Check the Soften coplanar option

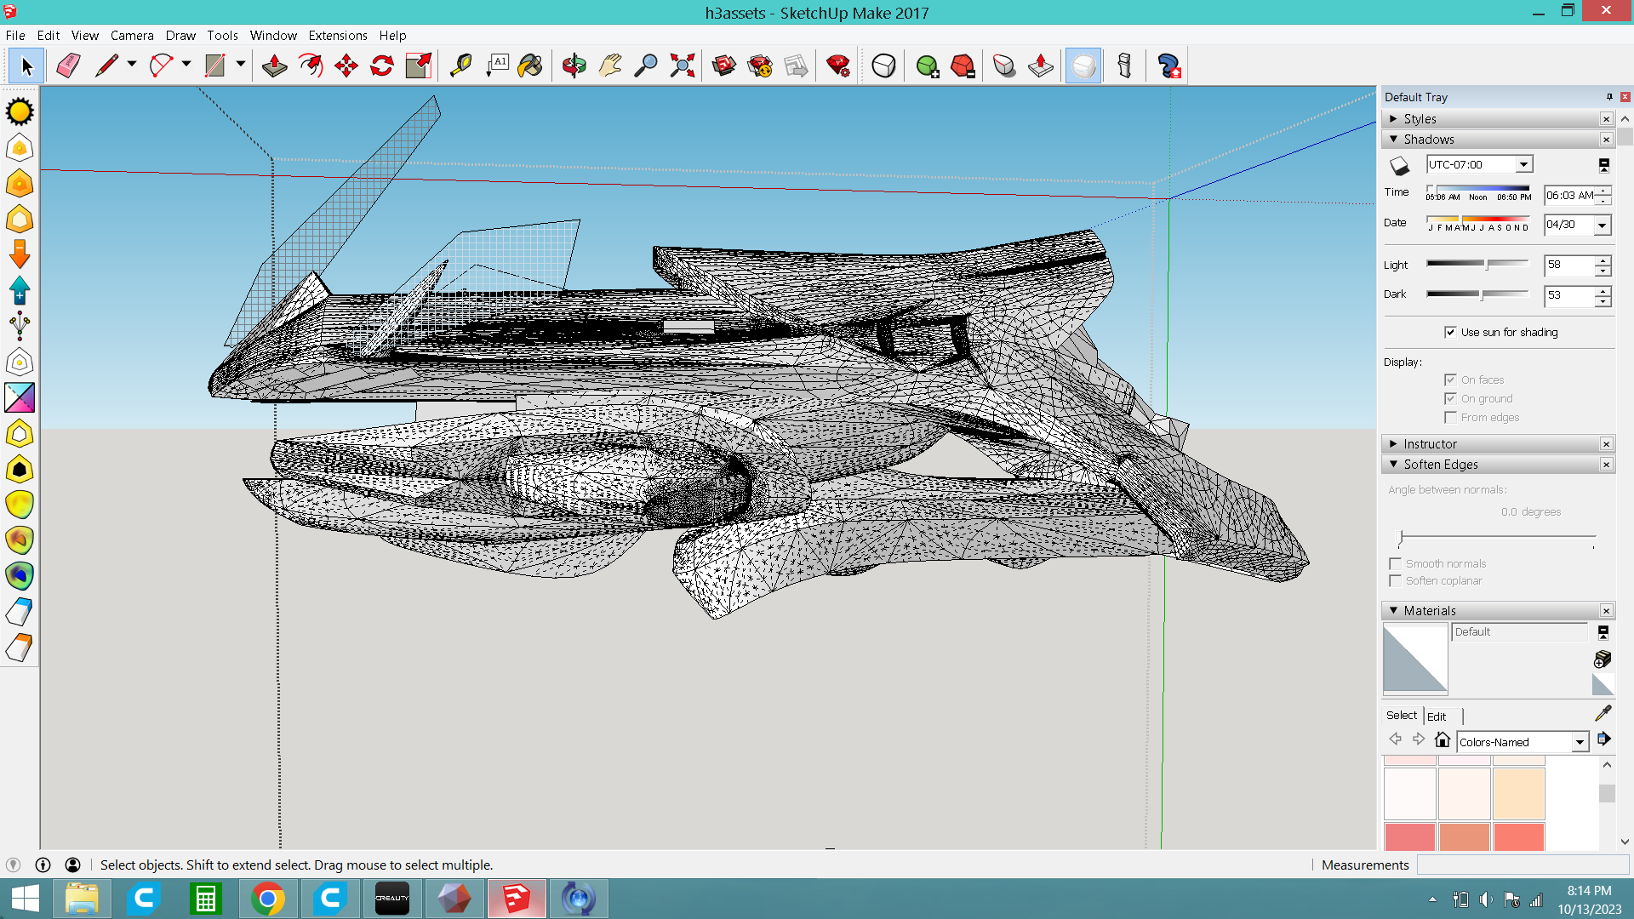[x=1395, y=580]
